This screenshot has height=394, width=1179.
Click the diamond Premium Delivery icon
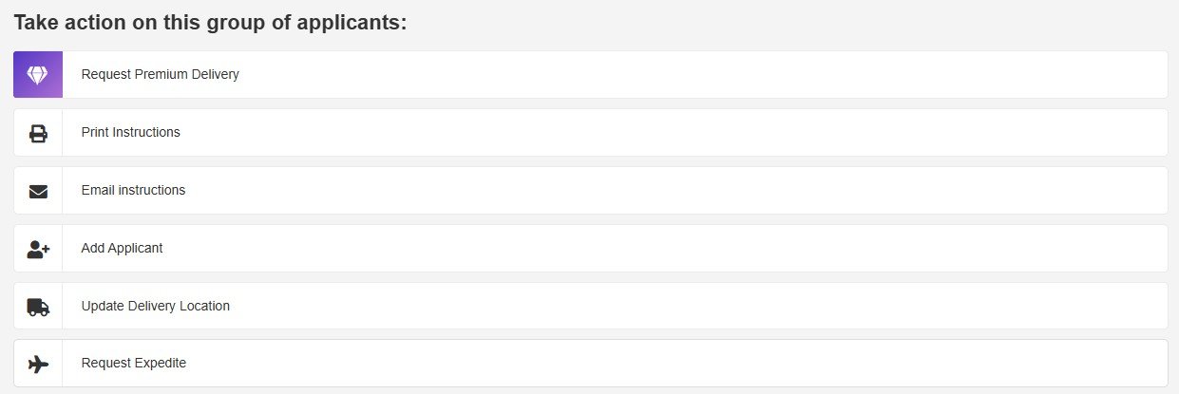coord(38,75)
